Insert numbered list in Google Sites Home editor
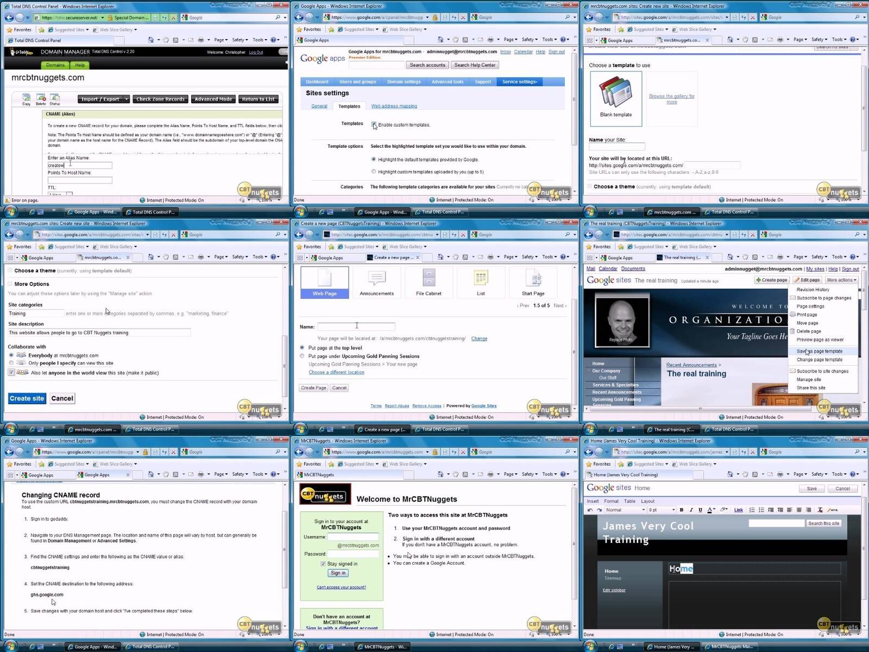Screen dimensions: 869x652 (x=752, y=510)
